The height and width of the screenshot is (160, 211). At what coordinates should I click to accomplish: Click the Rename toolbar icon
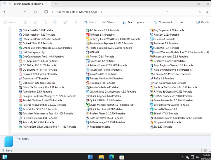pos(55,22)
